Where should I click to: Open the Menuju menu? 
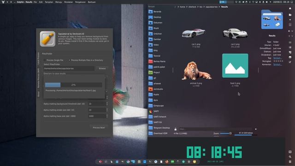(59, 2)
